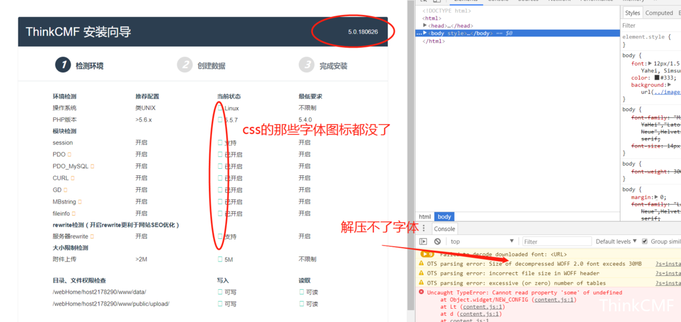Click the /webHome/host2178290/www/data/ path

tap(100, 292)
